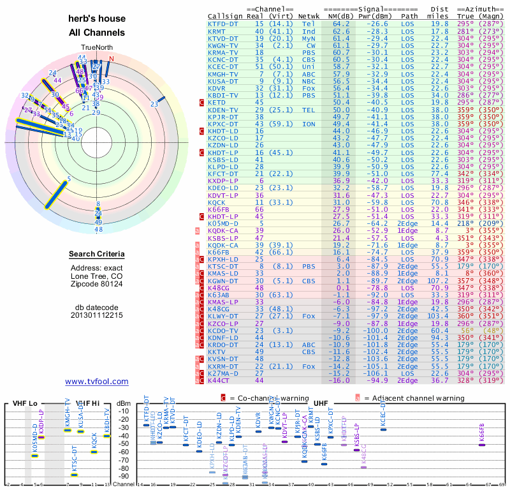This screenshot has height=490, width=510.
Task: Select the KKTV callsign
Action: coord(217,352)
